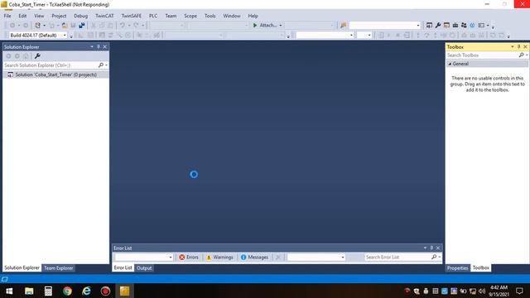
Task: Open the Attach button dropdown arrow
Action: tap(281, 26)
